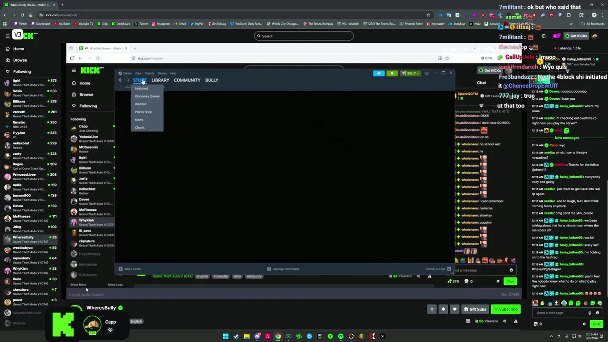Image resolution: width=608 pixels, height=342 pixels.
Task: Select the WheresBully channel in sidebar
Action: click(x=29, y=239)
